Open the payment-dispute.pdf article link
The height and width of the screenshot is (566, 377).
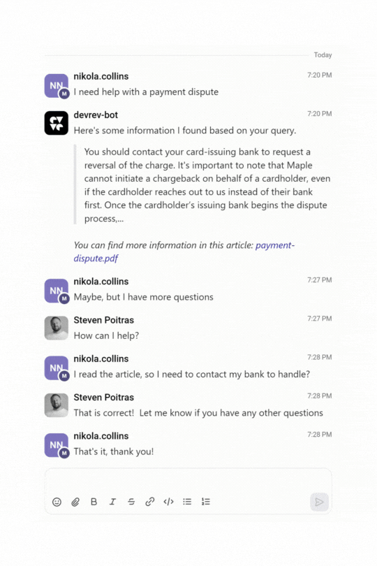184,252
